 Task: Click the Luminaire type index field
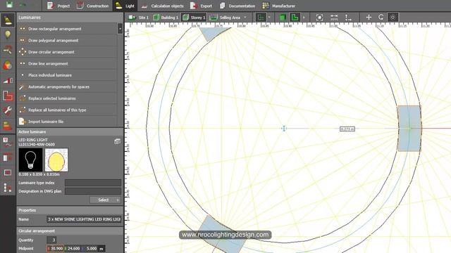93,183
